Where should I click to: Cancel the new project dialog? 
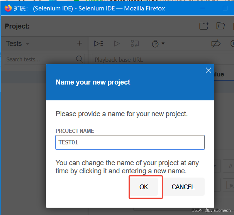tap(183, 187)
